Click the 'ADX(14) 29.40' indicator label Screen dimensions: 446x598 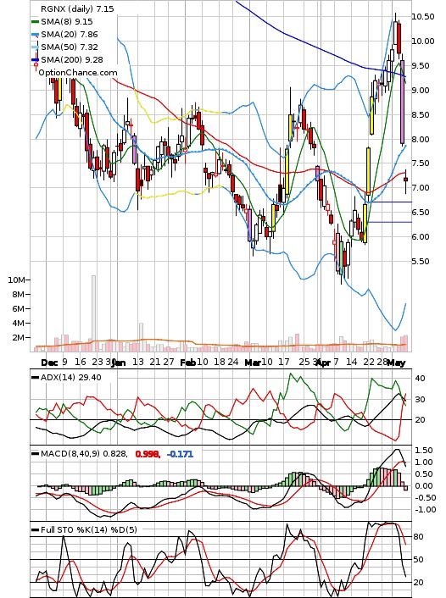pyautogui.click(x=70, y=378)
